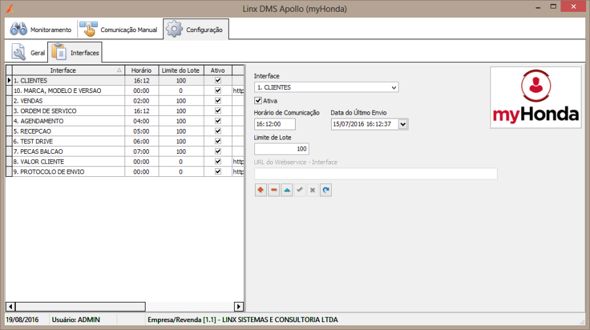Viewport: 590px width, 330px height.
Task: Click the Horário column header
Action: [142, 70]
